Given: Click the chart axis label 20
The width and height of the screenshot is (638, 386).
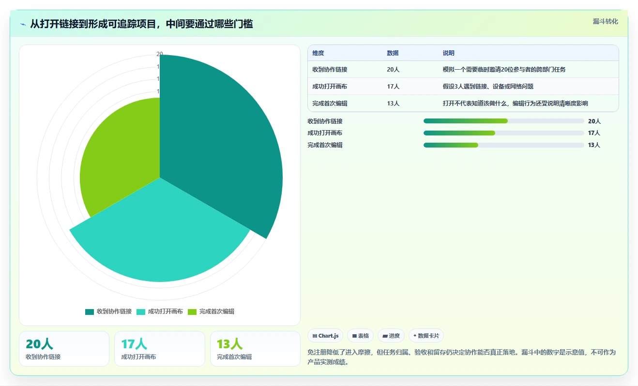Looking at the screenshot, I should coord(160,54).
